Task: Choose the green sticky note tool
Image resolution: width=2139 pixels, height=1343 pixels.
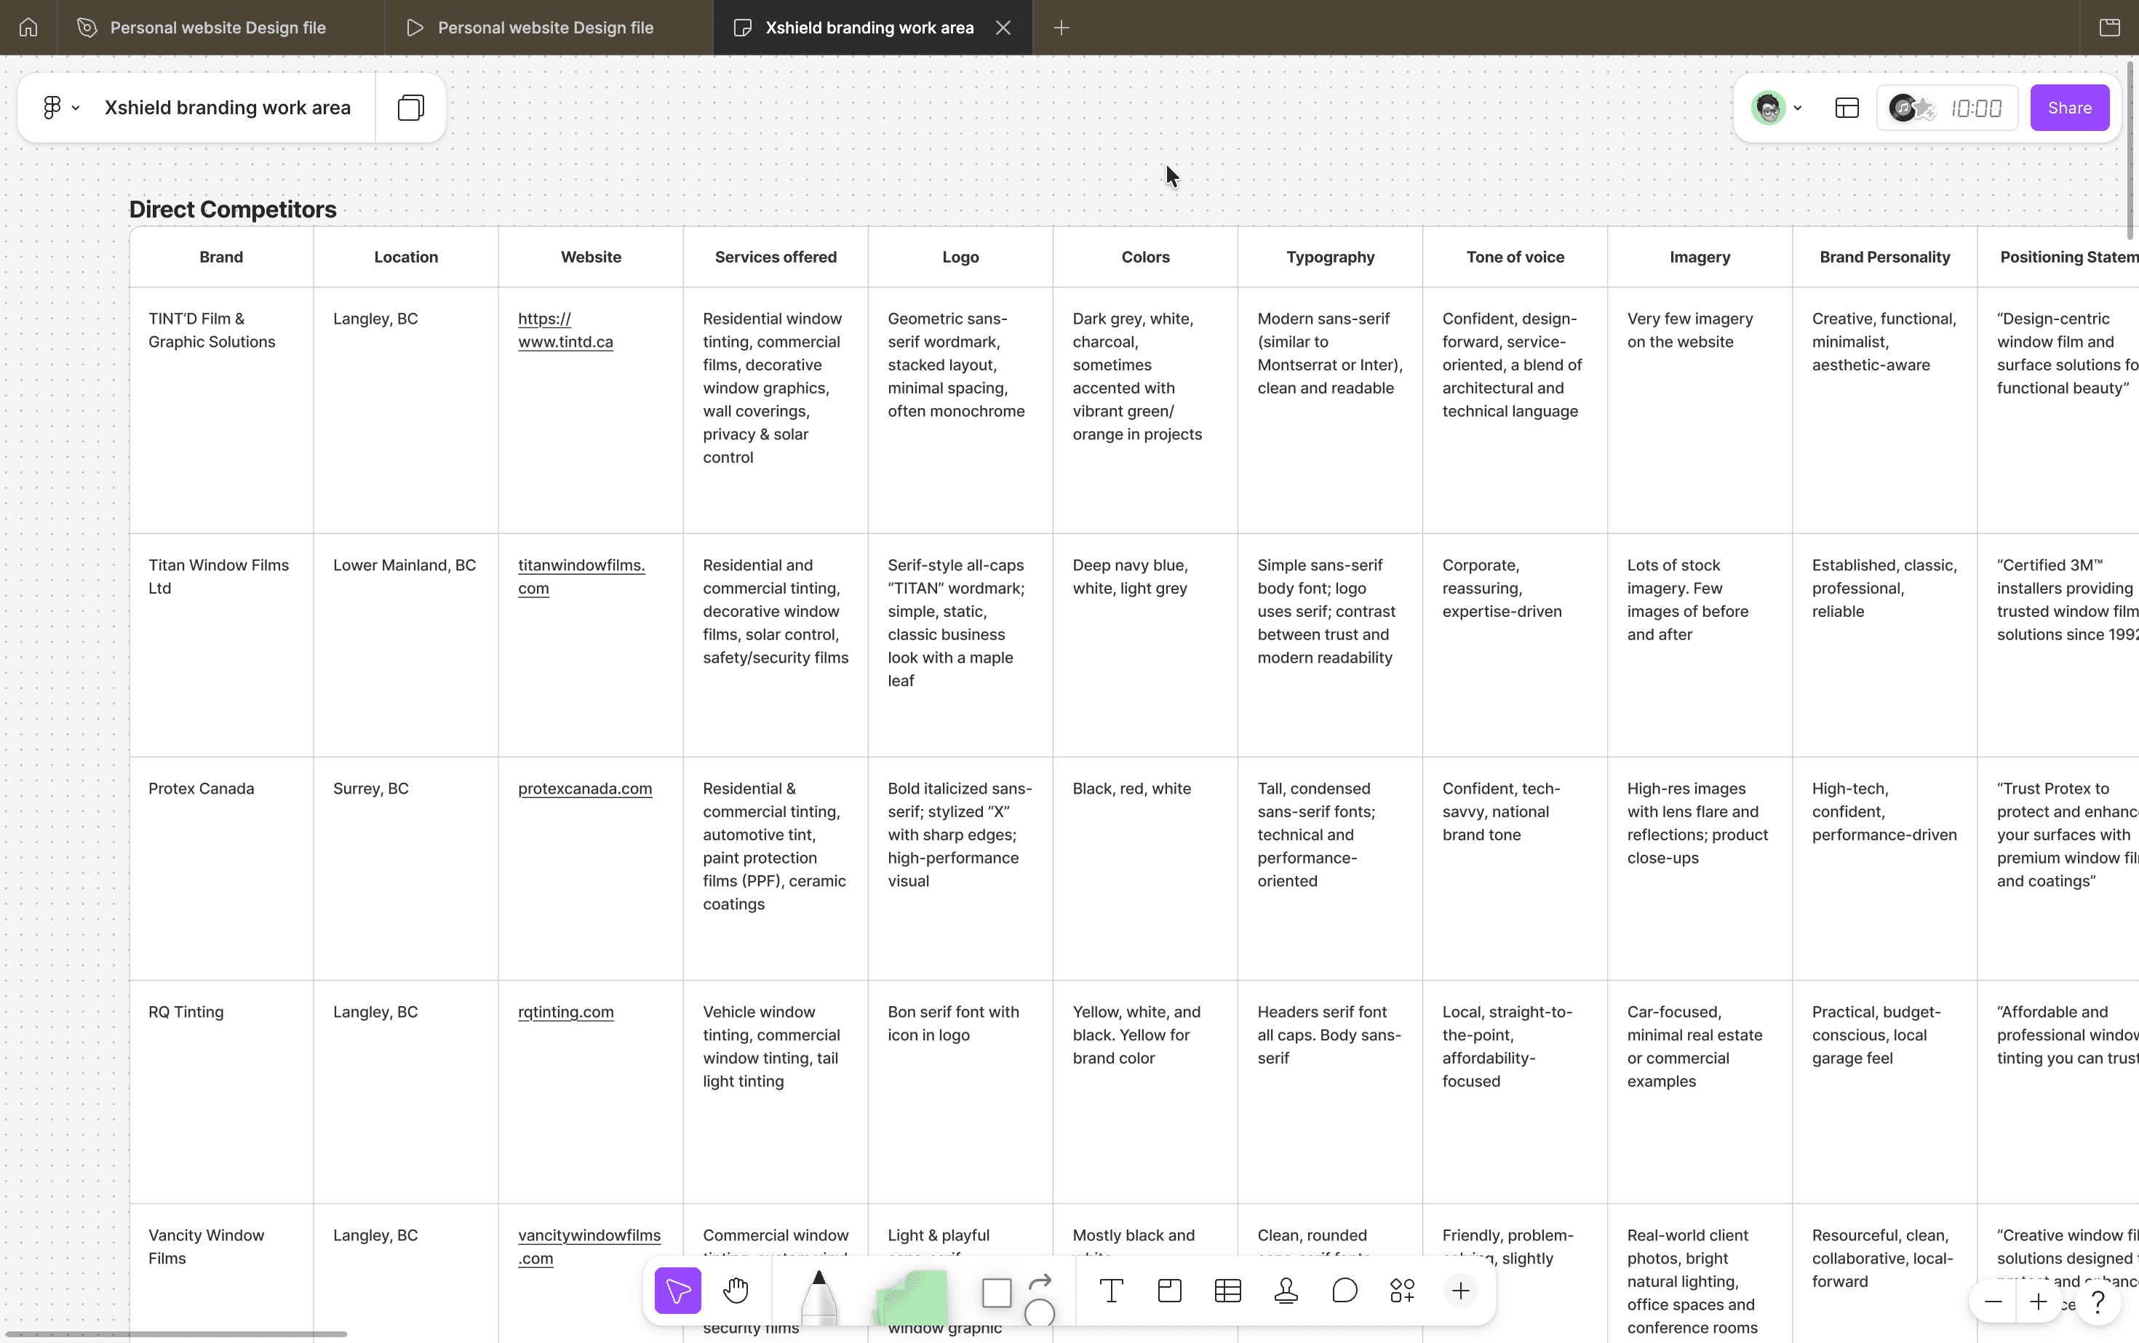Action: pyautogui.click(x=910, y=1297)
